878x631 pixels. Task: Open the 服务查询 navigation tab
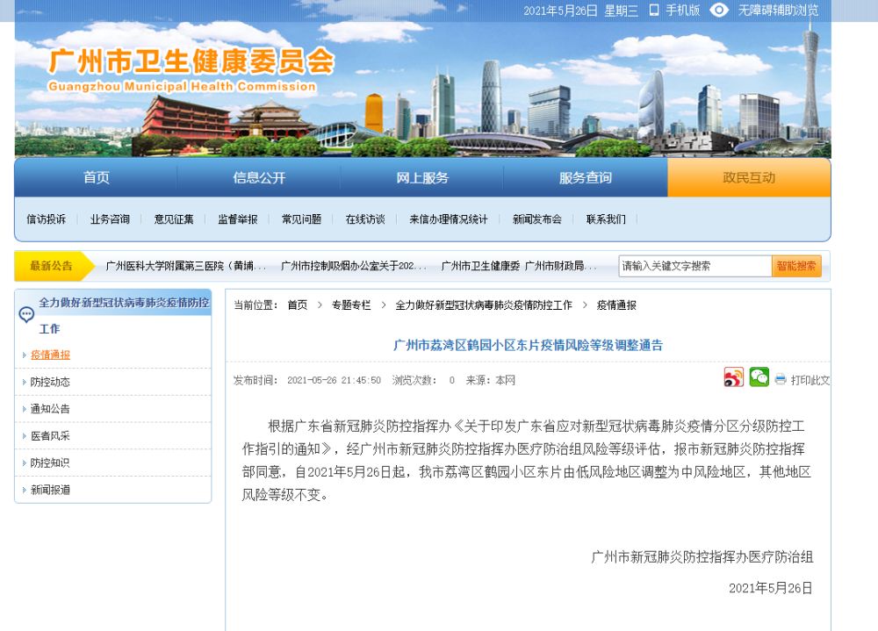[x=586, y=177]
